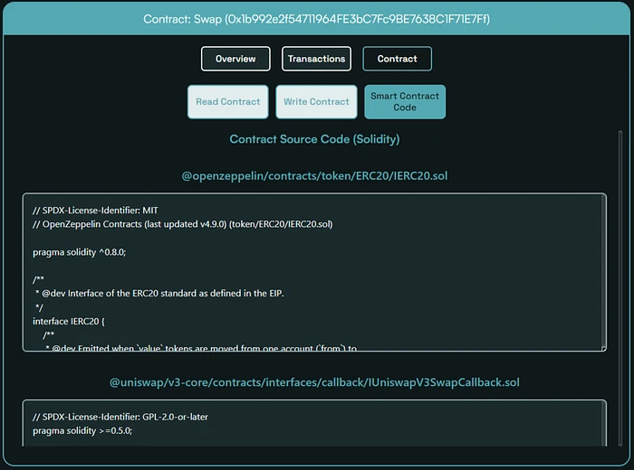Click the Contract Source Code (Solidity) heading

pyautogui.click(x=314, y=139)
